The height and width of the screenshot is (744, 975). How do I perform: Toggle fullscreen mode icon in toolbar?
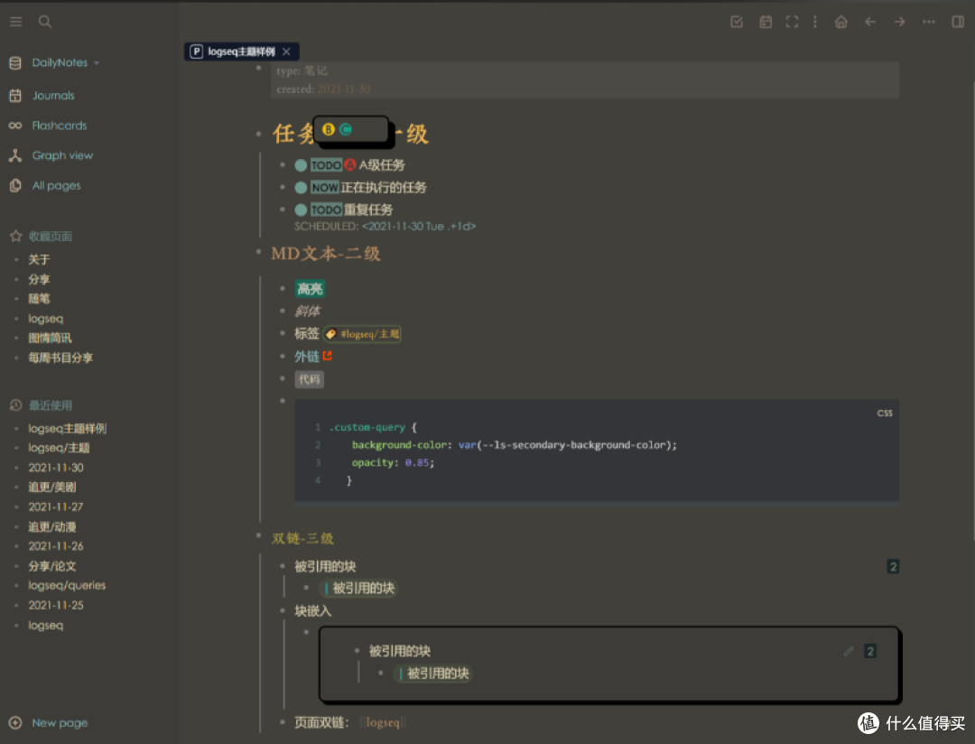pos(792,22)
